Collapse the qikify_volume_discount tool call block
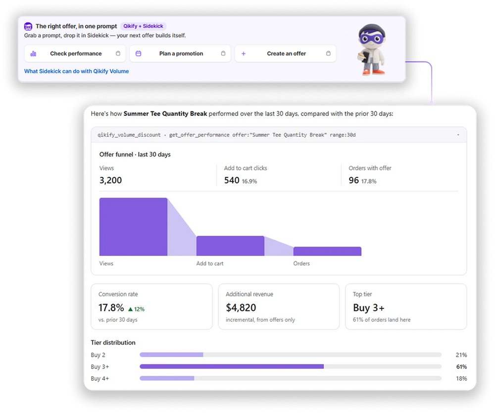Screen dimensions: 495x413 (458, 135)
